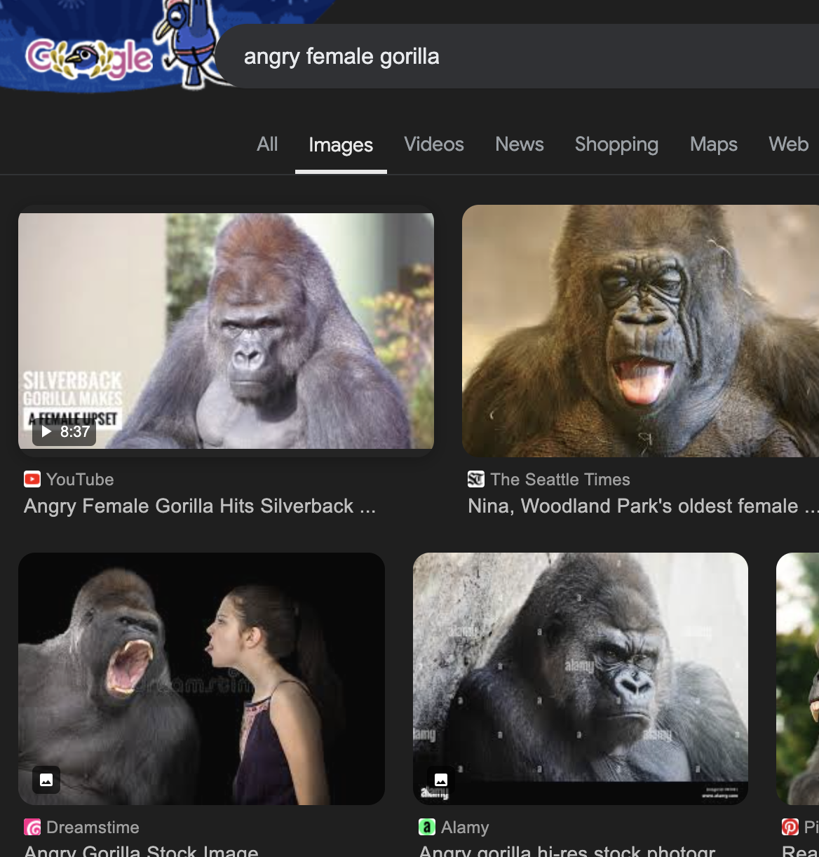Click the Dreamstime source favicon
Image resolution: width=819 pixels, height=857 pixels.
pyautogui.click(x=32, y=828)
